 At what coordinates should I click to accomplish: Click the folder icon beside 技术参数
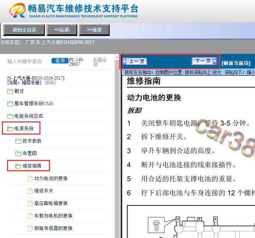point(18,141)
